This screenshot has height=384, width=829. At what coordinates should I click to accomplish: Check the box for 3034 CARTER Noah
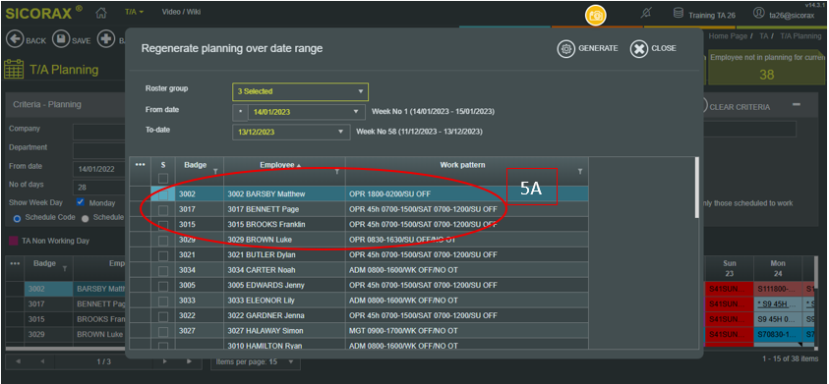163,271
